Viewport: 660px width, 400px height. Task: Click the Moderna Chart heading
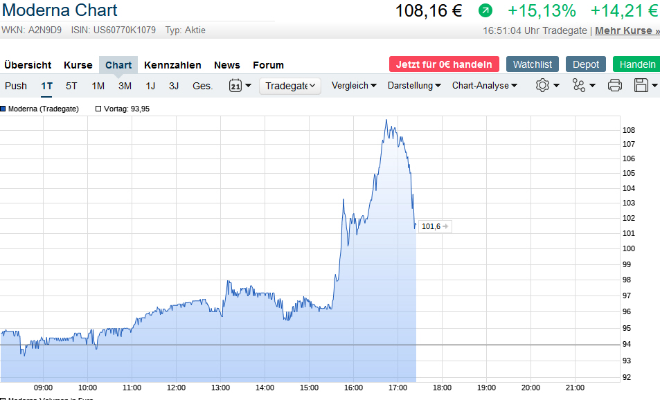[60, 10]
